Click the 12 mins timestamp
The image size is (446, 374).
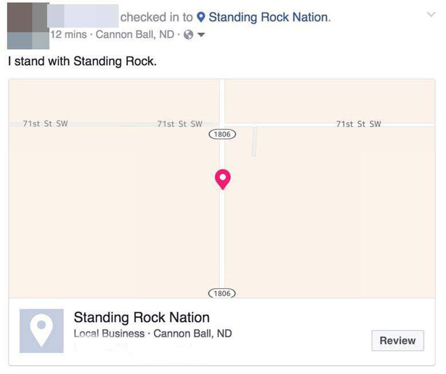[x=68, y=35]
